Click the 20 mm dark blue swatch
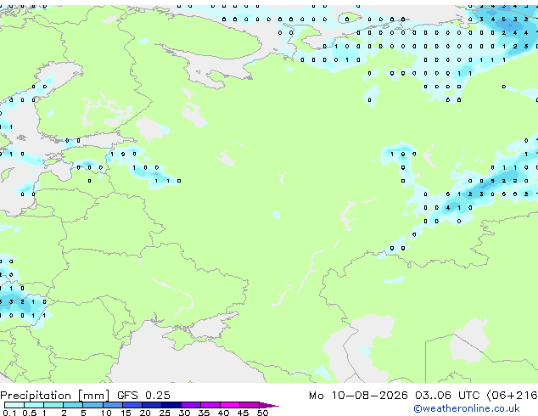Screen dimensions: 538x416 pos(152,405)
